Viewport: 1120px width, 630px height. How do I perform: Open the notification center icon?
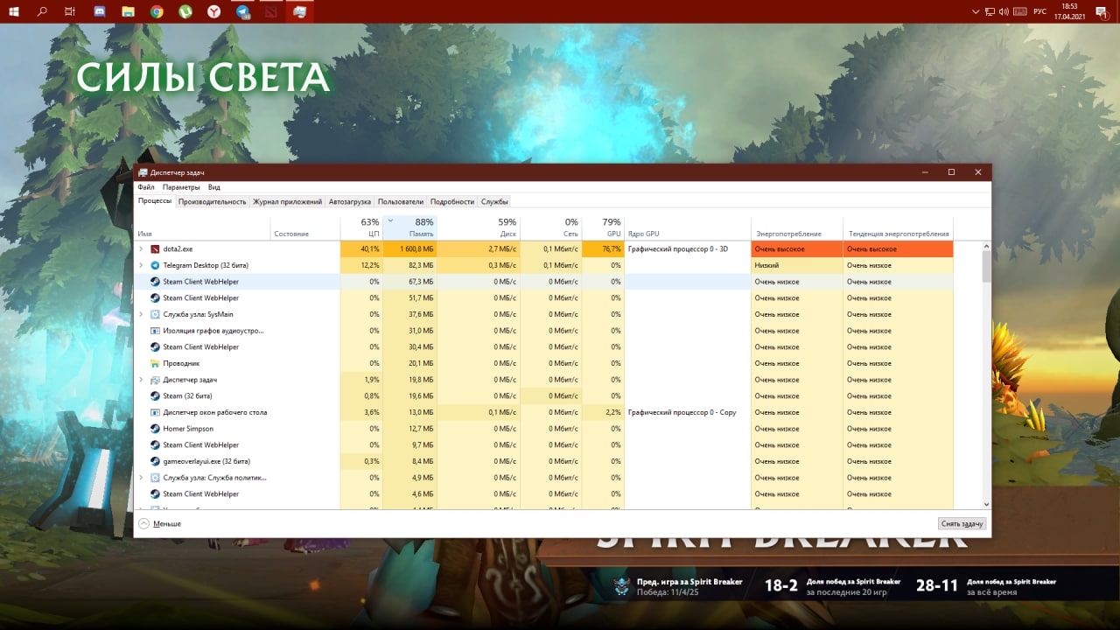click(1102, 12)
